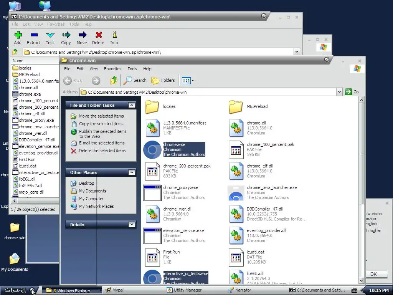Open Edit menu in chrome-win Explorer
Screen dimensions: 393x295
pyautogui.click(x=80, y=69)
